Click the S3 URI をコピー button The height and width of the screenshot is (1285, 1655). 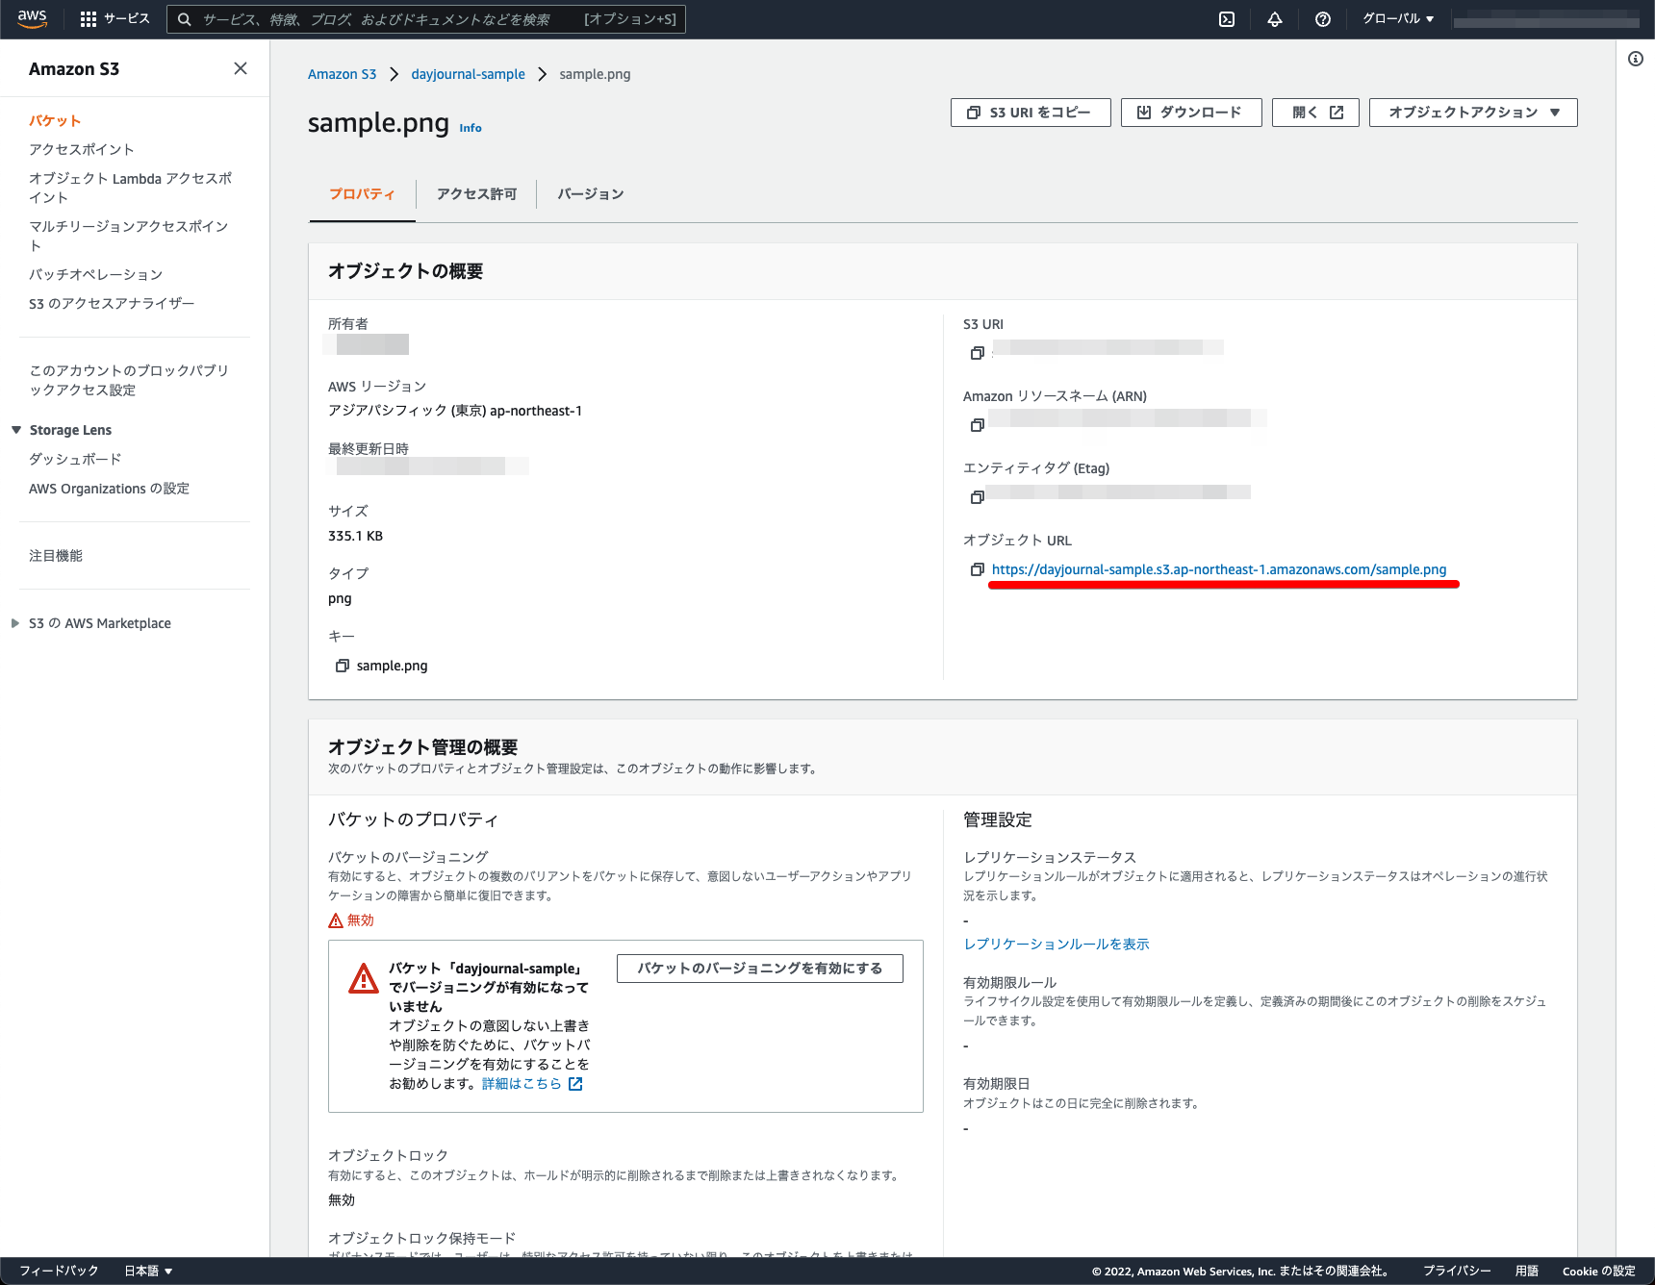pos(1031,113)
